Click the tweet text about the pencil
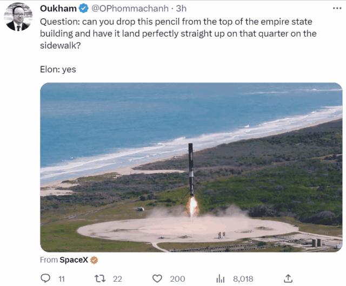This screenshot has height=286, width=346. tap(178, 33)
